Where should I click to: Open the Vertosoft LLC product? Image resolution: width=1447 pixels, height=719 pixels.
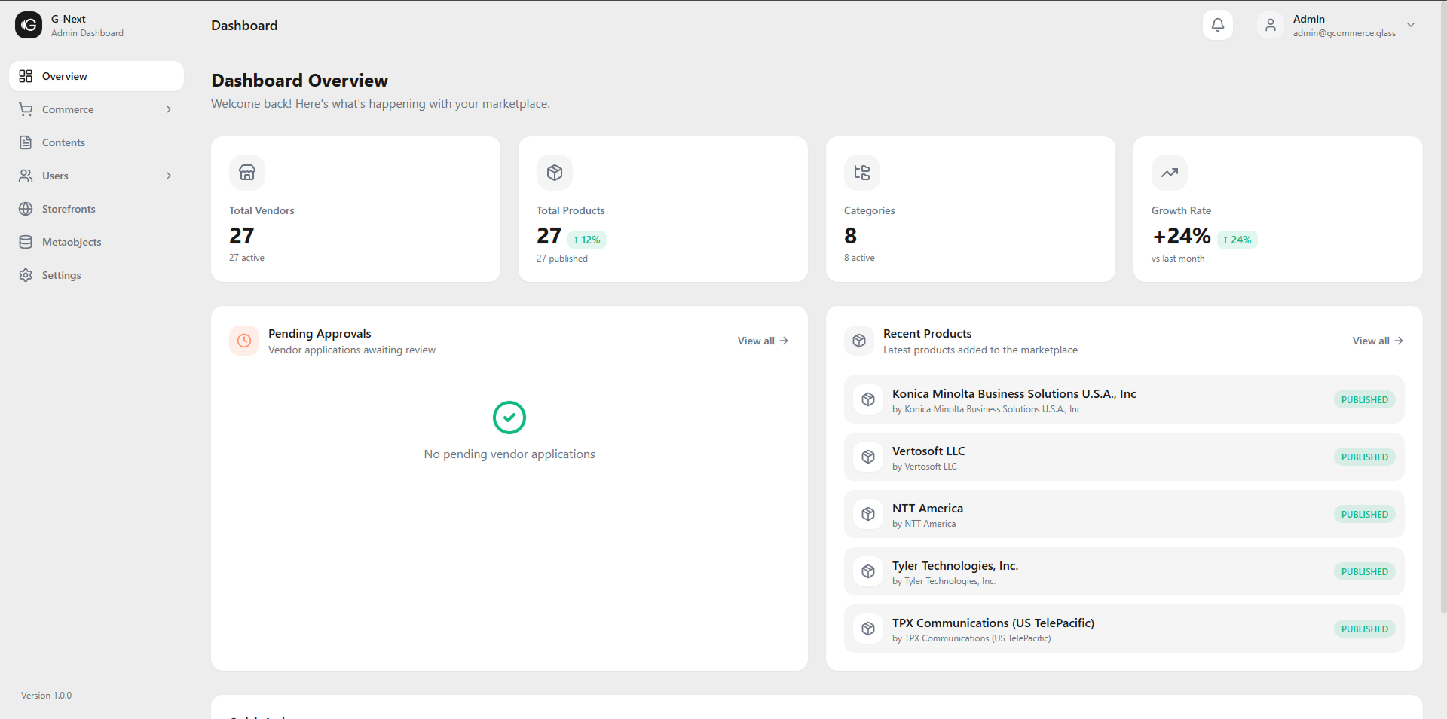(1124, 457)
